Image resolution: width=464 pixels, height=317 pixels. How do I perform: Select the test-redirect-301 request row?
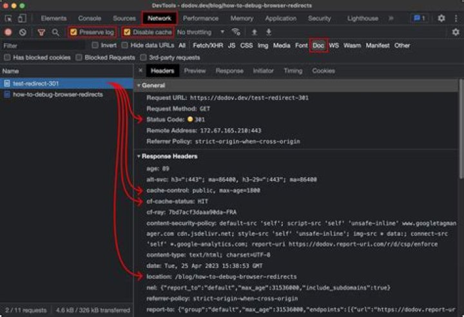click(66, 84)
